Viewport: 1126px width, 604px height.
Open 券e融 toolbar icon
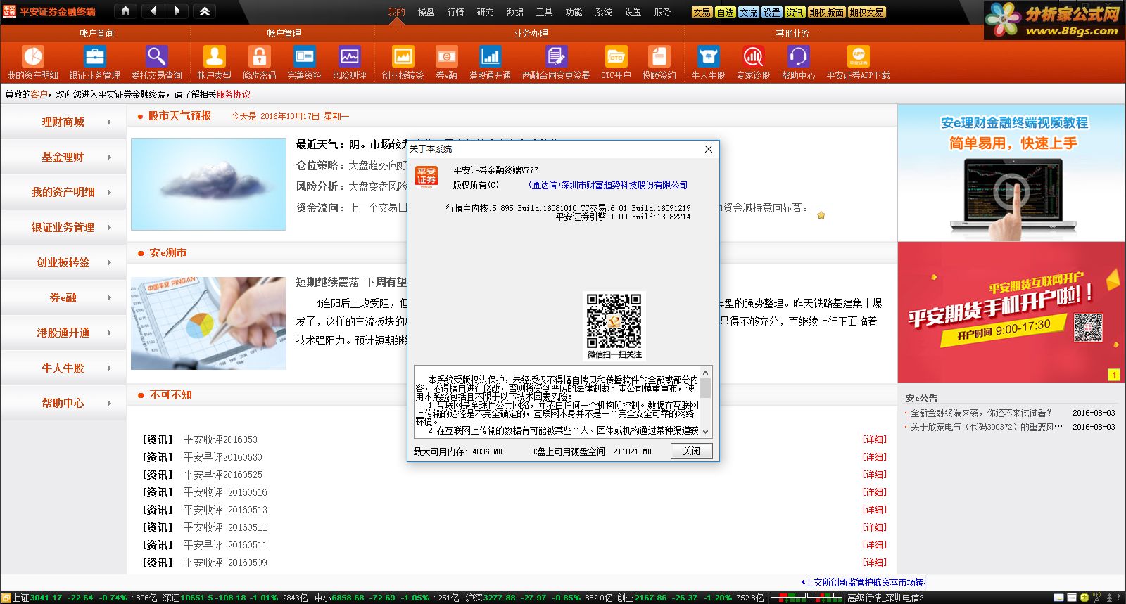coord(446,56)
